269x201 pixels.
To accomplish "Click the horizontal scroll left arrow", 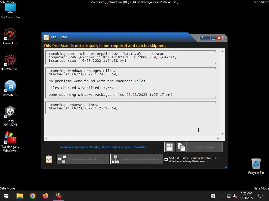I will (x=46, y=138).
